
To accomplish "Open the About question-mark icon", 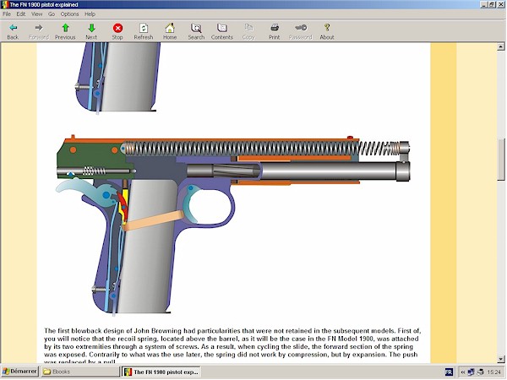I will click(x=327, y=28).
